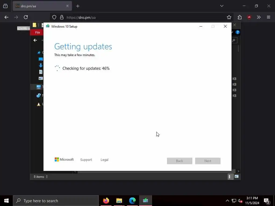This screenshot has width=275, height=206.
Task: Click the Next button in Setup
Action: click(x=208, y=161)
